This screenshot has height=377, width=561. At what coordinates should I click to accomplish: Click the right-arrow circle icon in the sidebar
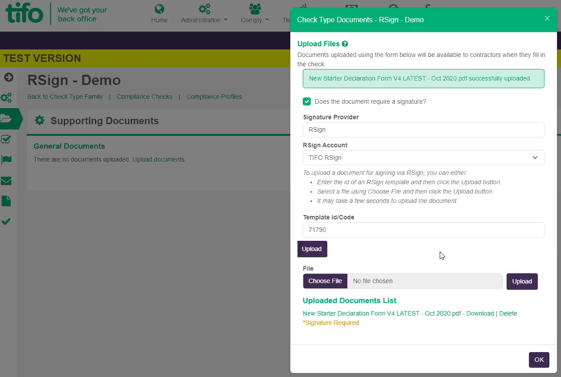point(8,77)
